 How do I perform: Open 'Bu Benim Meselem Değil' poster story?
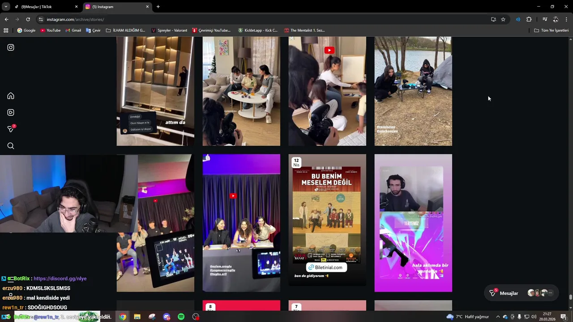(x=327, y=223)
